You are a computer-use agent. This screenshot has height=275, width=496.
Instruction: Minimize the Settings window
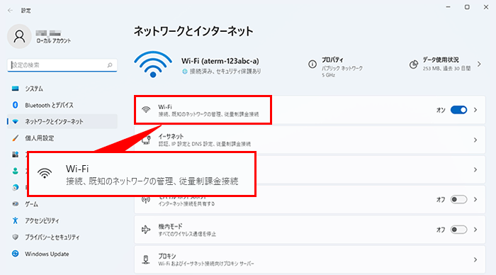[449, 7]
